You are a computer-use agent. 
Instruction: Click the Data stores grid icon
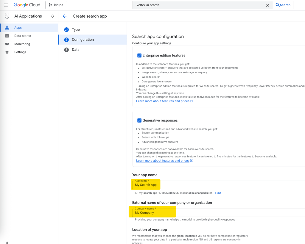[7, 36]
